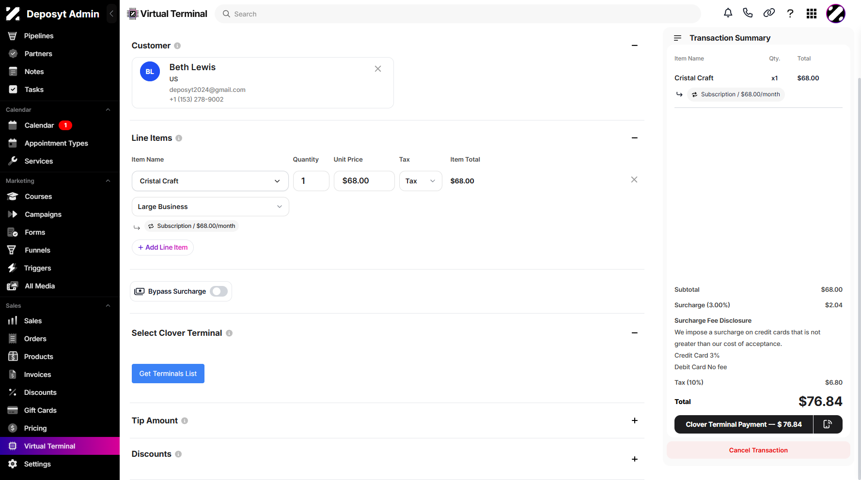Click the link chain icon in header
The width and height of the screenshot is (861, 480).
[x=769, y=13]
